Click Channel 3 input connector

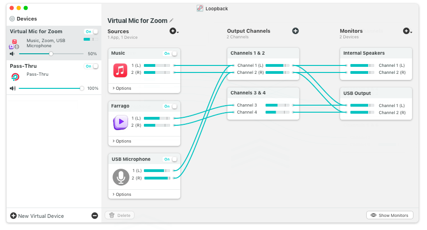pos(234,105)
